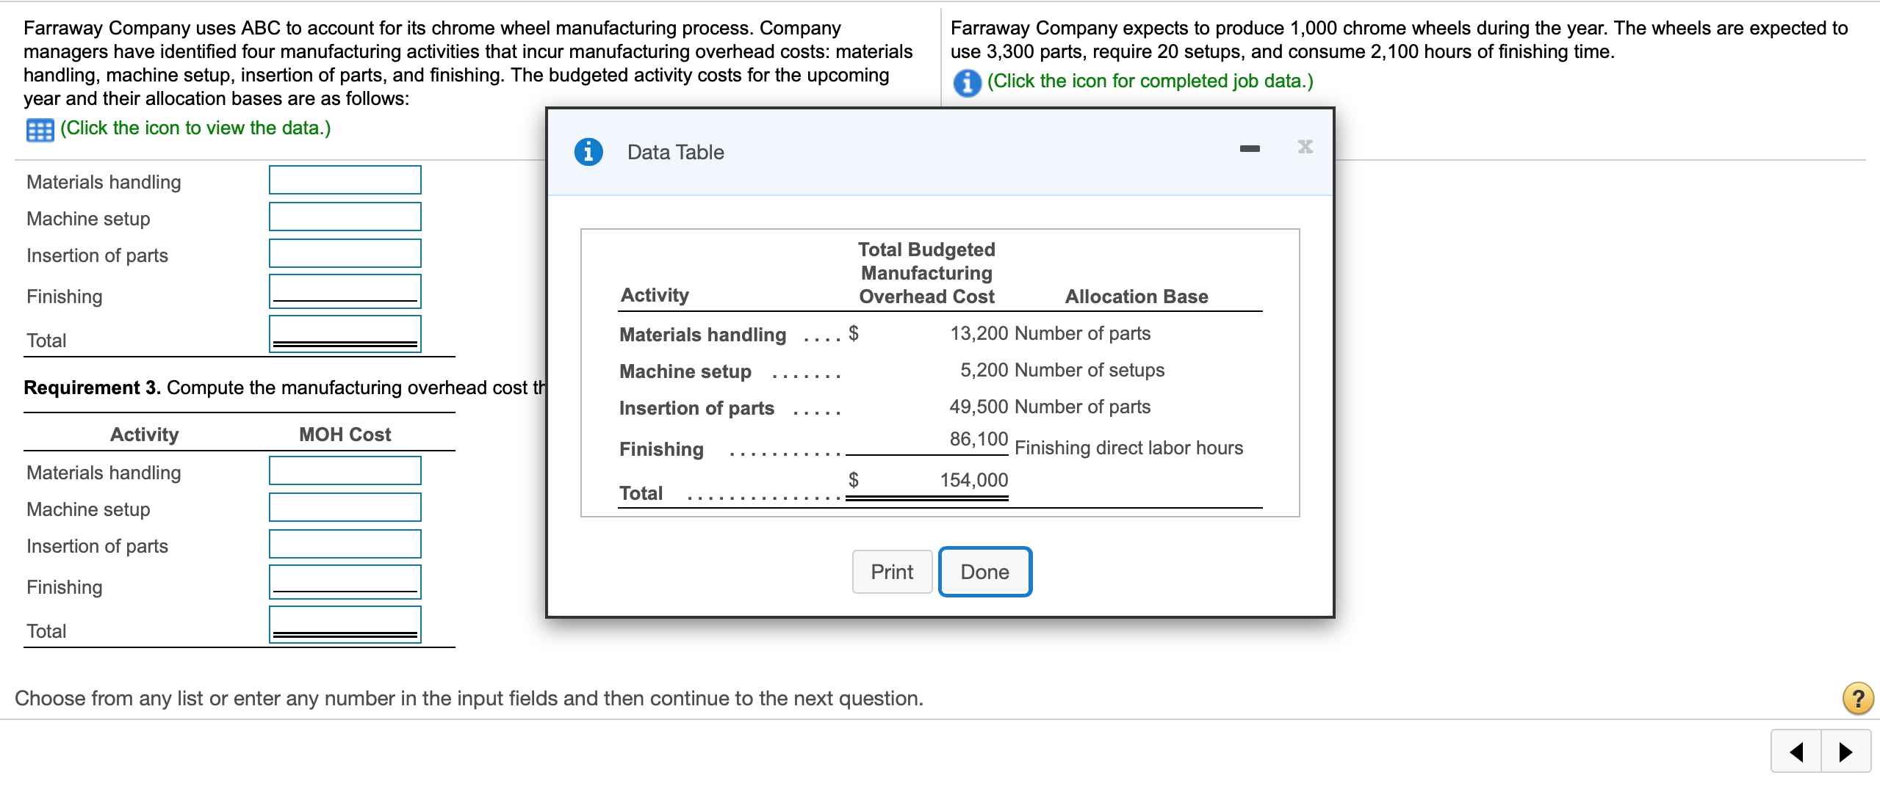Click the completed job data info icon
Screen dimensions: 1880x789
(967, 83)
